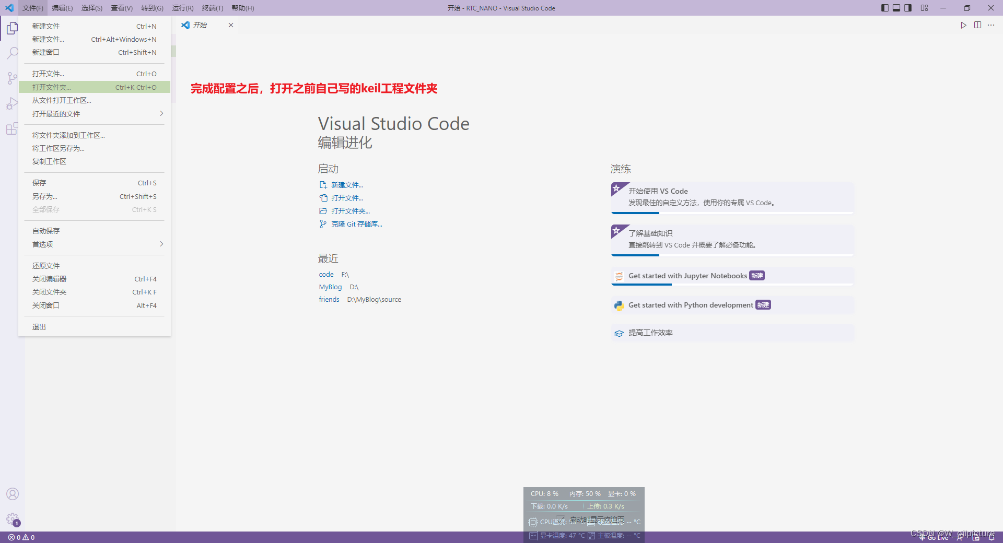The width and height of the screenshot is (1003, 543).
Task: Open the Customize Layout icon
Action: 925,8
